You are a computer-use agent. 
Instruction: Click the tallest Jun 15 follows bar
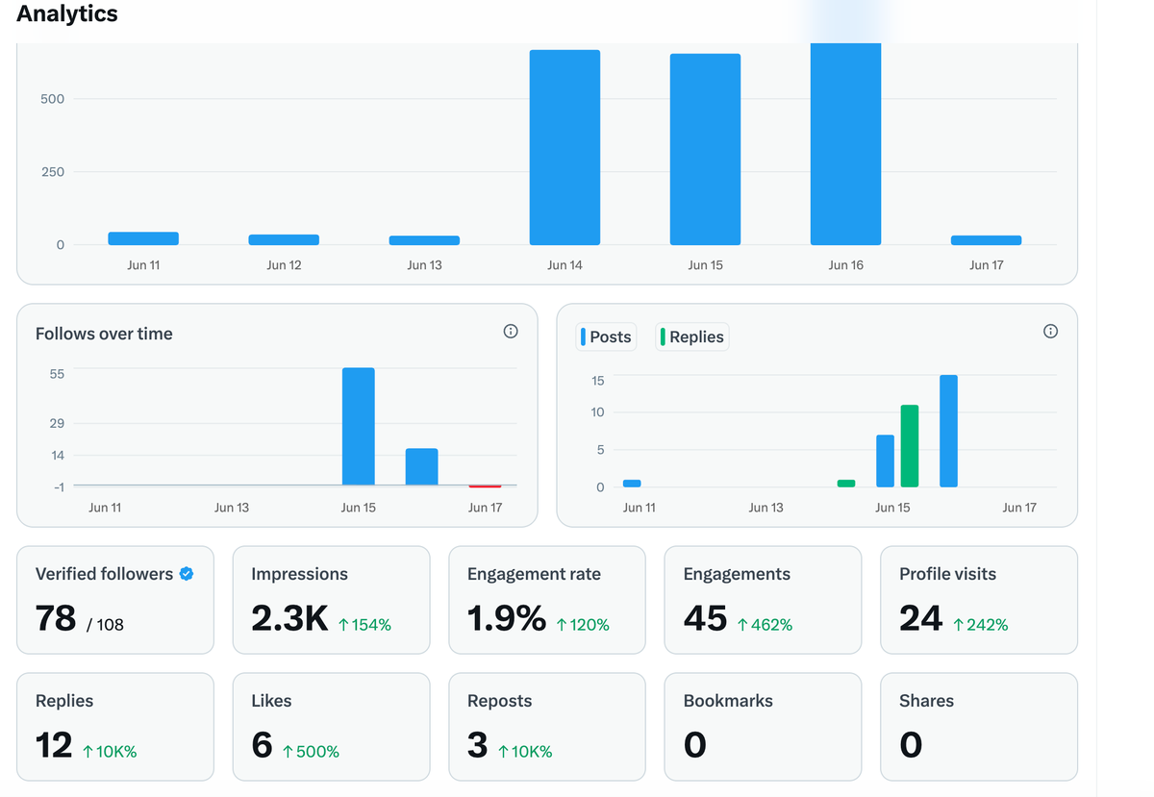pos(359,426)
